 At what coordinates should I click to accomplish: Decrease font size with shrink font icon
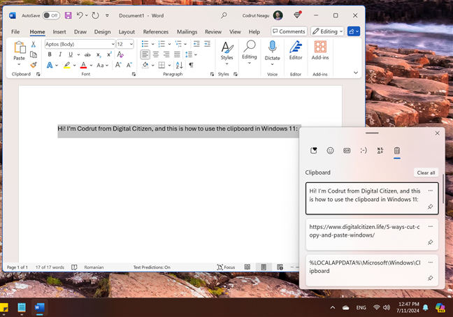[129, 65]
